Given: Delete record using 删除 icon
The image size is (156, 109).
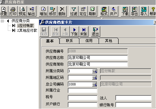Looking at the screenshot, I should pos(62,11).
